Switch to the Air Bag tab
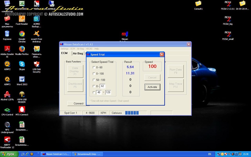 tap(78, 53)
